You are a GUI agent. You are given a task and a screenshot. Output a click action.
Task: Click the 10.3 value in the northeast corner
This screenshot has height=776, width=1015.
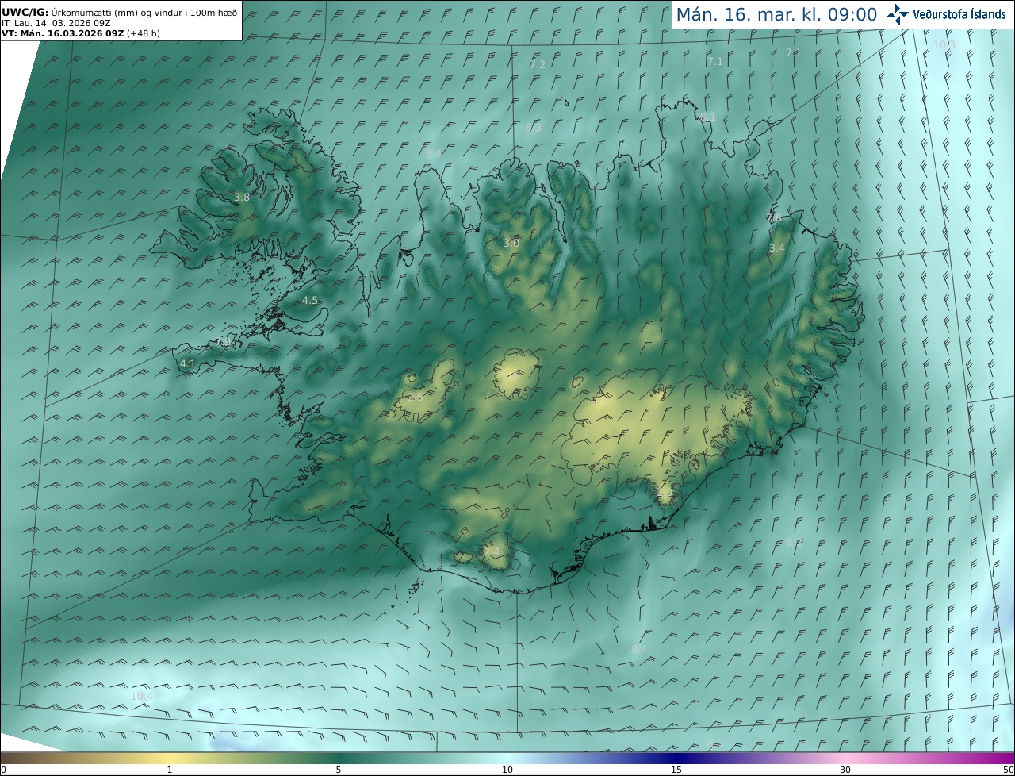tap(944, 45)
